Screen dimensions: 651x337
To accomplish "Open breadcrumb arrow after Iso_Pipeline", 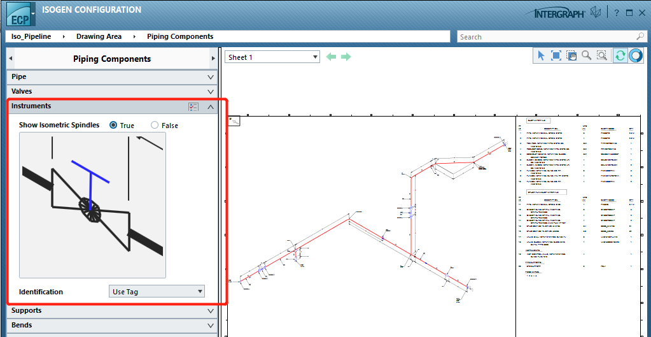I will (x=64, y=36).
